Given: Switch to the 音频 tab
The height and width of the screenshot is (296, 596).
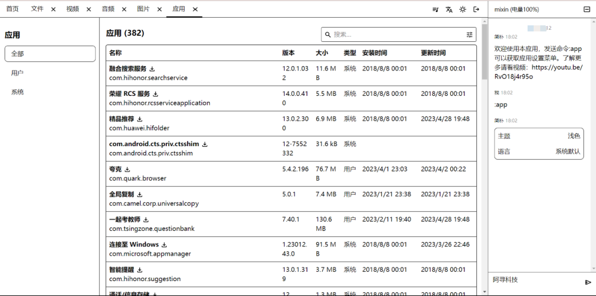Looking at the screenshot, I should point(108,9).
